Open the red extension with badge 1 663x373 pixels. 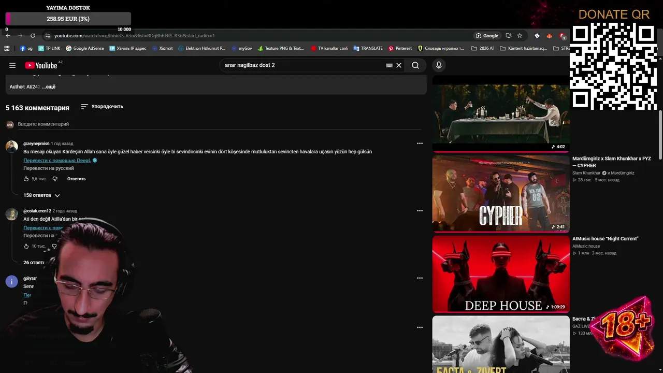point(563,36)
